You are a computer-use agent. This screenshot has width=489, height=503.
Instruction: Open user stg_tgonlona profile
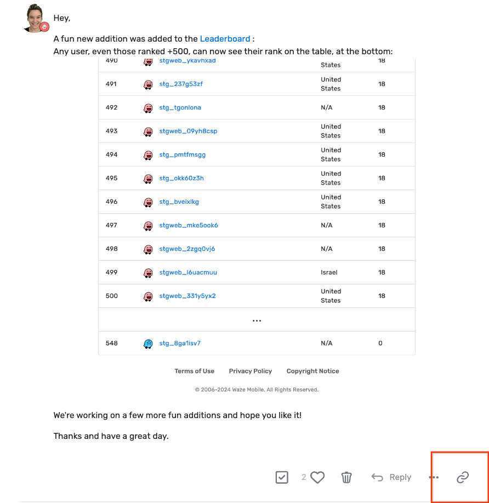click(x=180, y=108)
